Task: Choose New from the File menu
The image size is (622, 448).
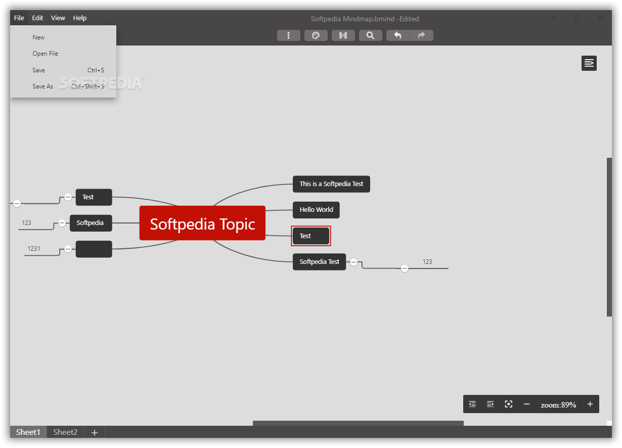Action: (63, 37)
